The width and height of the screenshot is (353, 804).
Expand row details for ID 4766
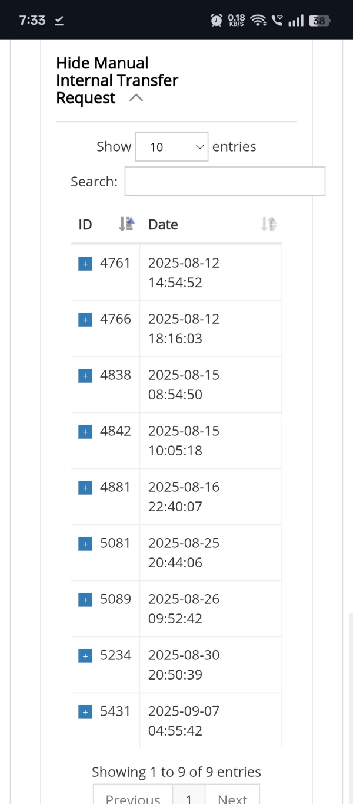[85, 320]
